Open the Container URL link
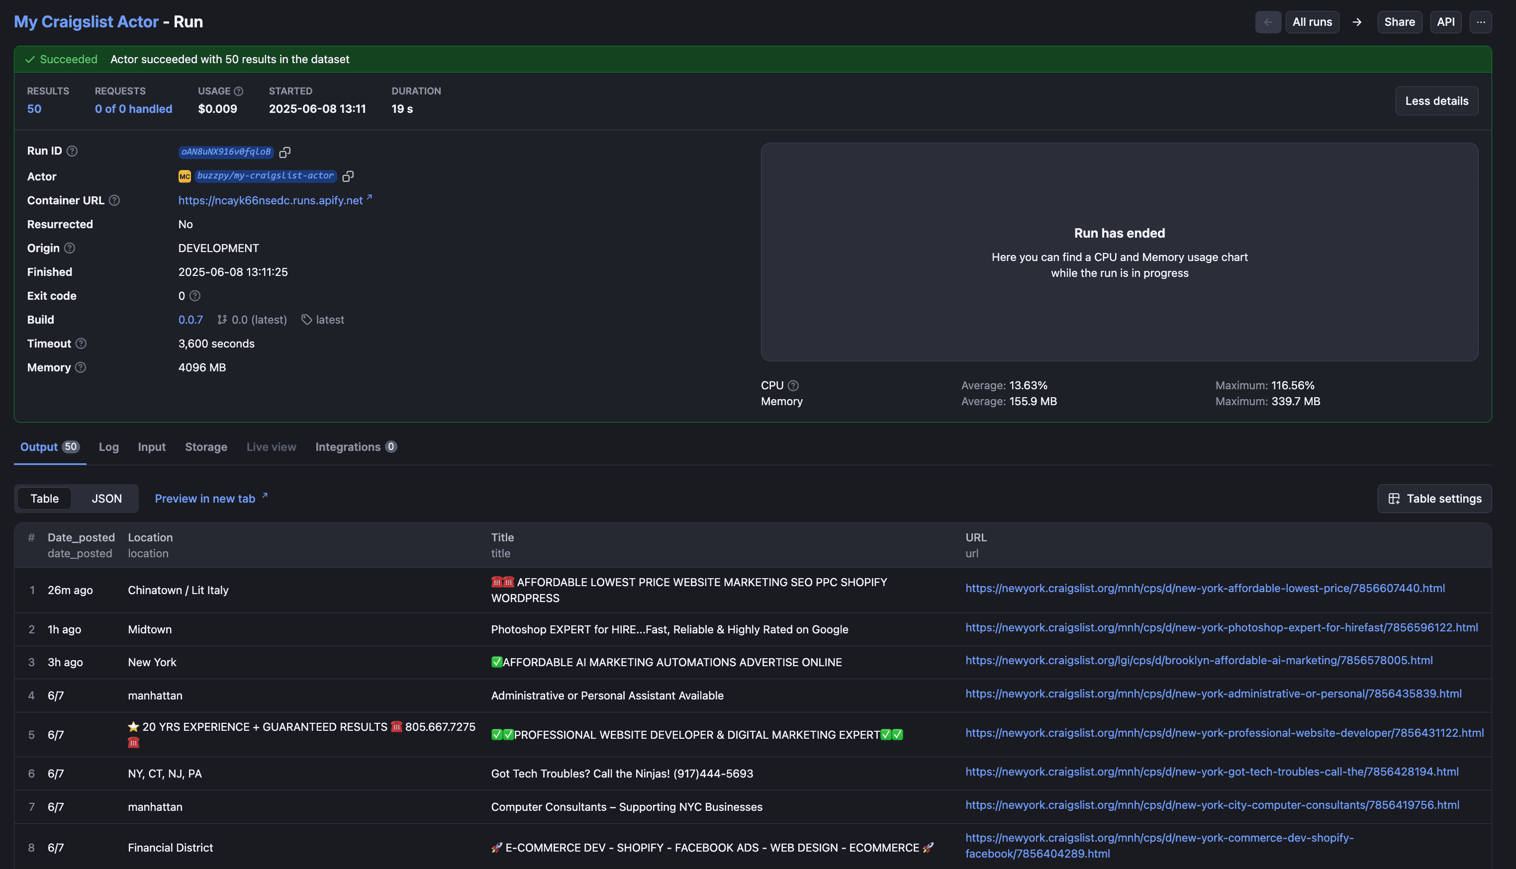This screenshot has height=869, width=1516. pyautogui.click(x=271, y=200)
